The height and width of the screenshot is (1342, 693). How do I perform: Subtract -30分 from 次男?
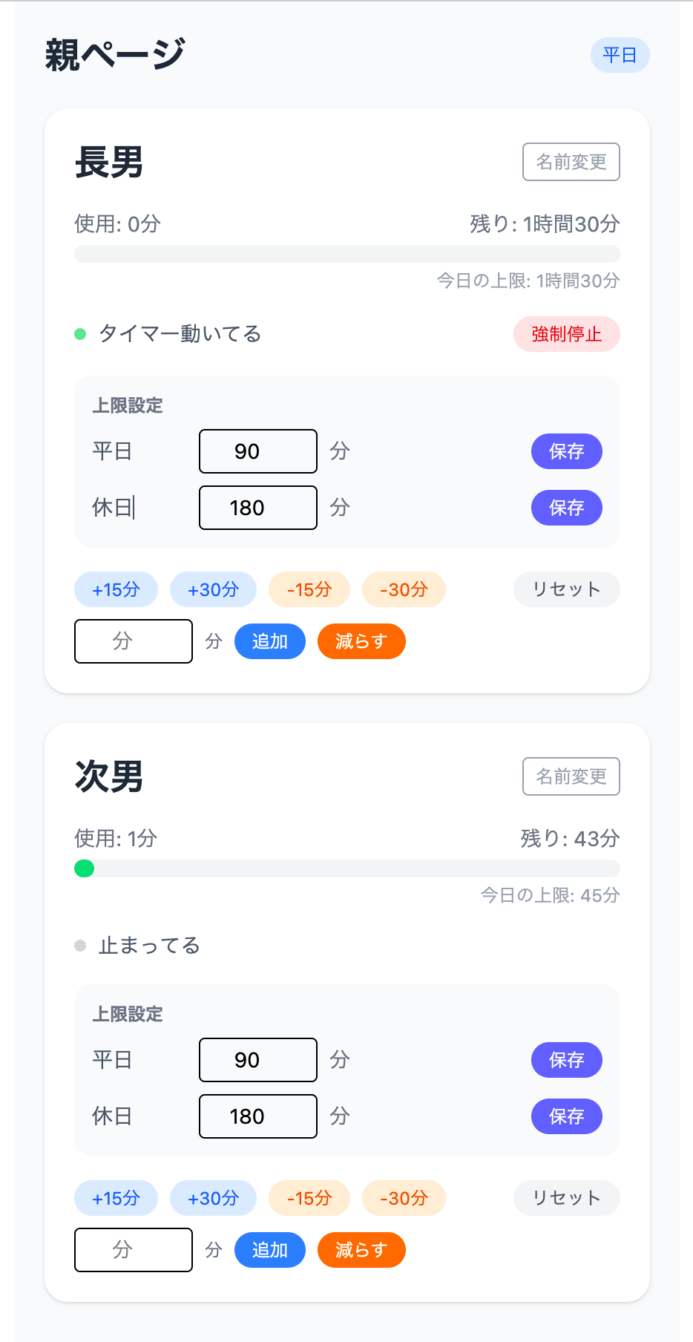coord(404,1198)
